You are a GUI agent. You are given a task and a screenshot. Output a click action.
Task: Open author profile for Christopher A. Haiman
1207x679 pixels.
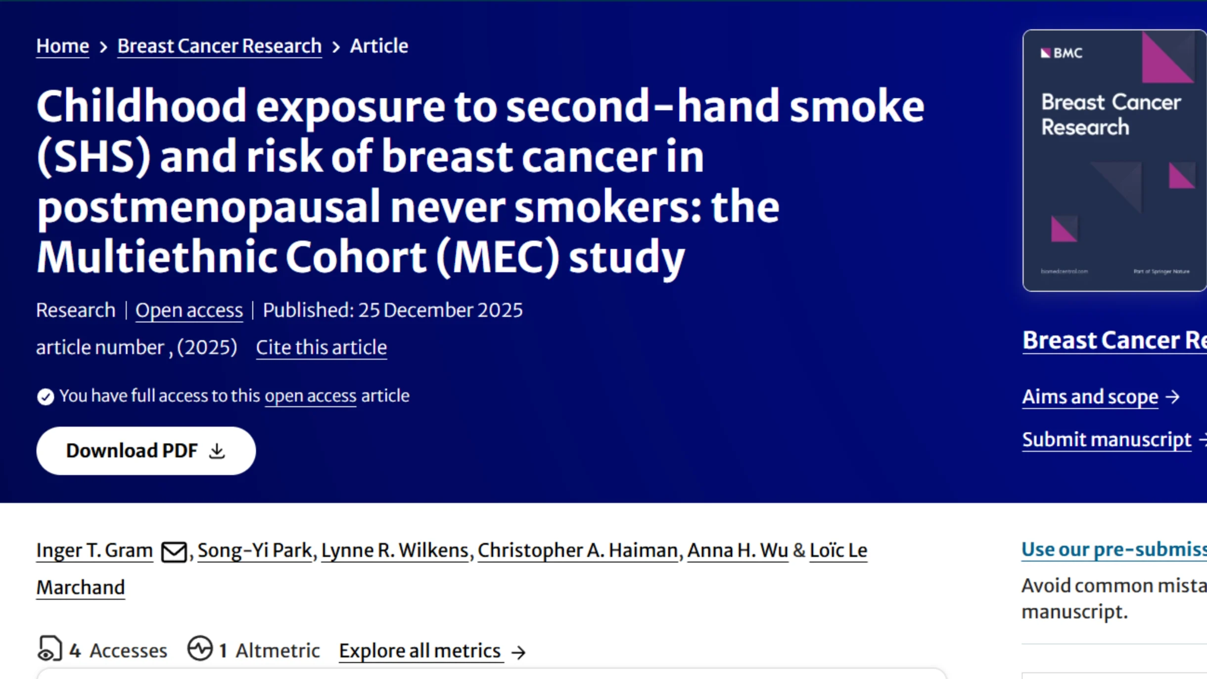click(579, 550)
